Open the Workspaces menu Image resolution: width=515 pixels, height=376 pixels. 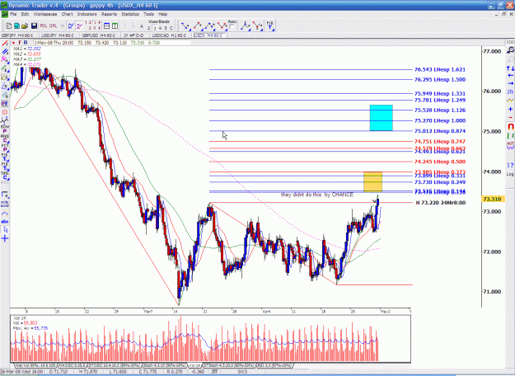45,14
